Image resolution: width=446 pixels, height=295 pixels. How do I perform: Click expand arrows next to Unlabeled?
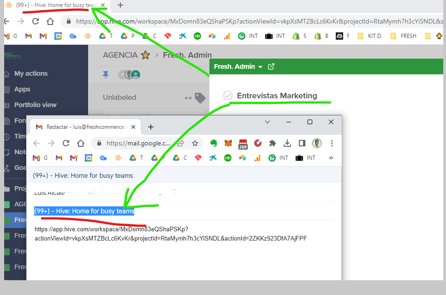[x=188, y=98]
